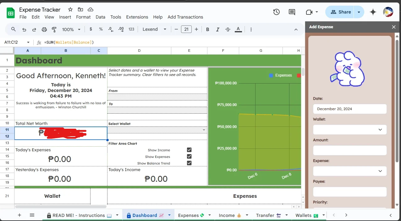Toggle the Show Balance Trend checkbox

(x=189, y=163)
